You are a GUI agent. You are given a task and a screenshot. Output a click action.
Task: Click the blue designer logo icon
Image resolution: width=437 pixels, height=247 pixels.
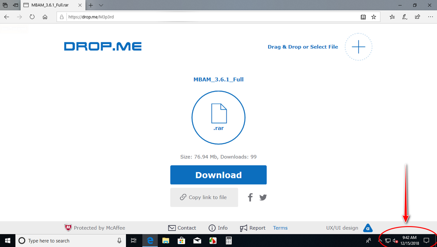tap(367, 228)
